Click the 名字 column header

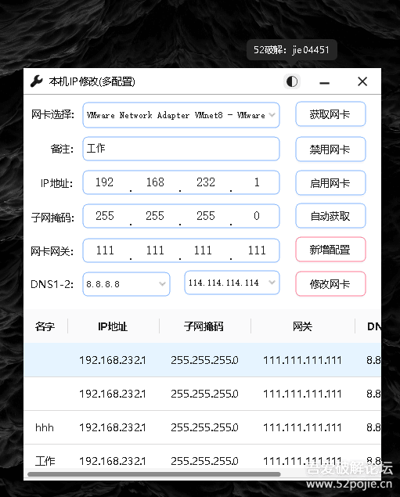pos(45,326)
